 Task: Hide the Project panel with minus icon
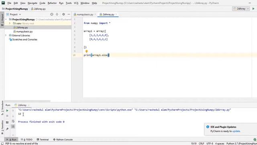point(69,14)
